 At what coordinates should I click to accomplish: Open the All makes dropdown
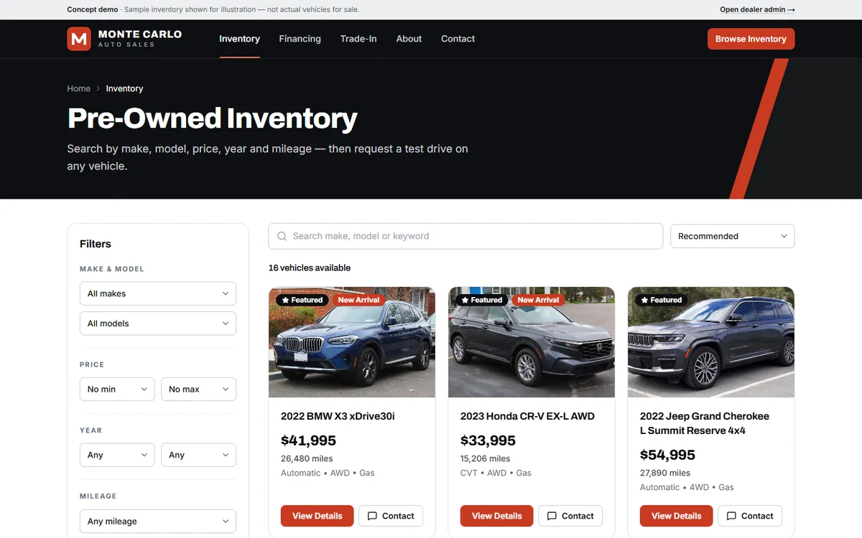[x=158, y=293]
